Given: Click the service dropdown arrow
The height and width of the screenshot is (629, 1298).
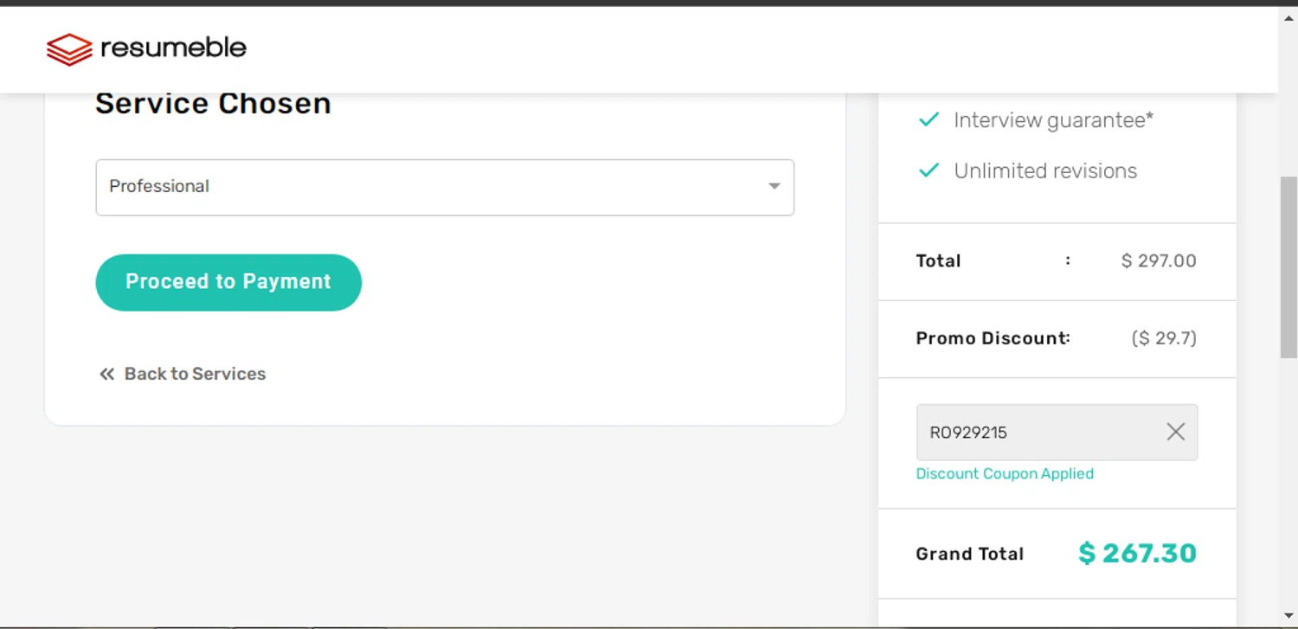Looking at the screenshot, I should click(774, 187).
